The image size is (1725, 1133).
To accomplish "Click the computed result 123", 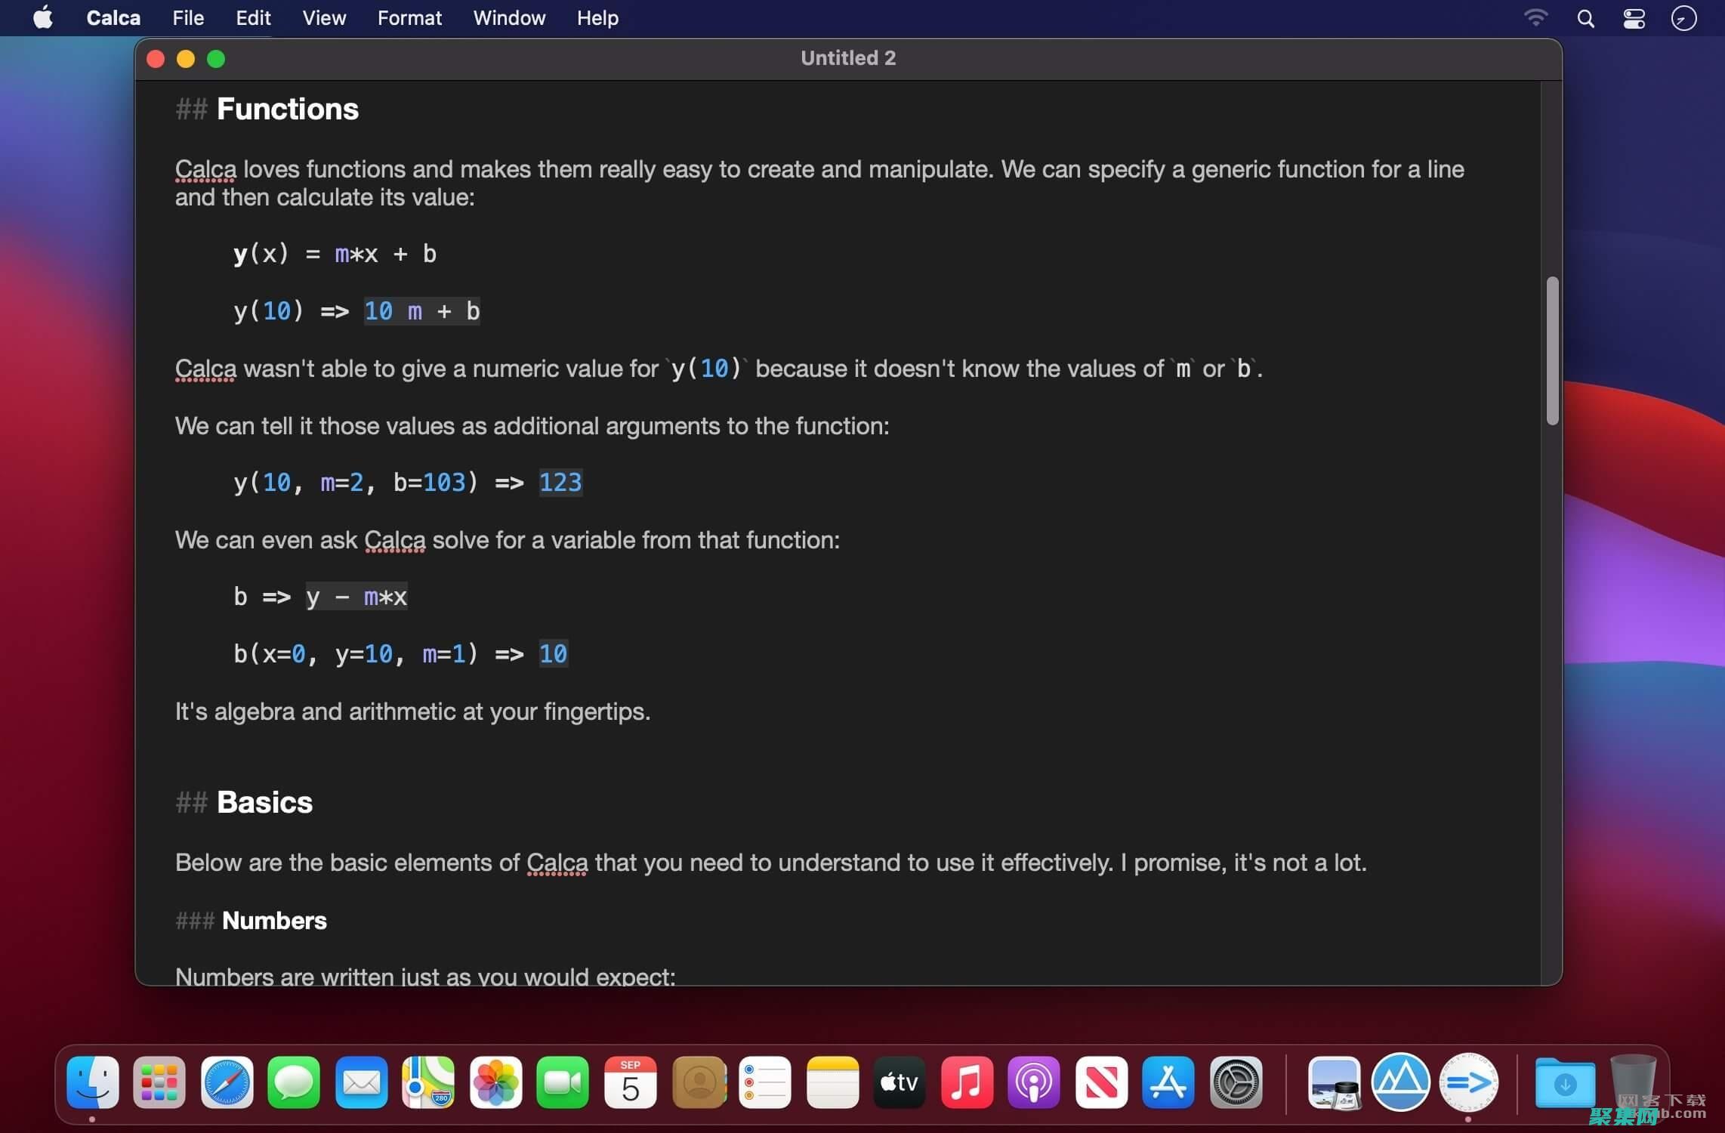I will tap(560, 482).
